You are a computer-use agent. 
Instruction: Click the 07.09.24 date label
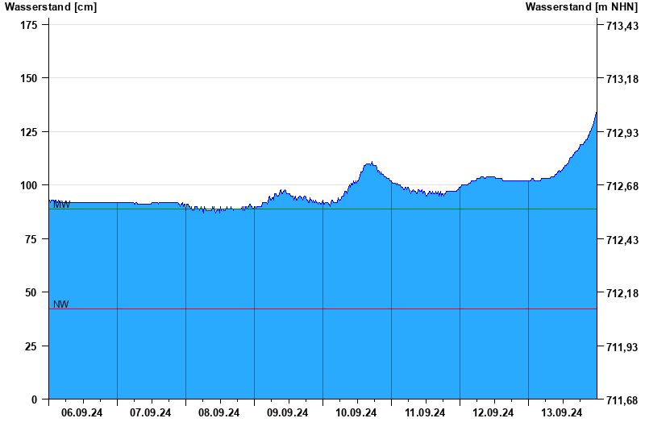pos(151,412)
